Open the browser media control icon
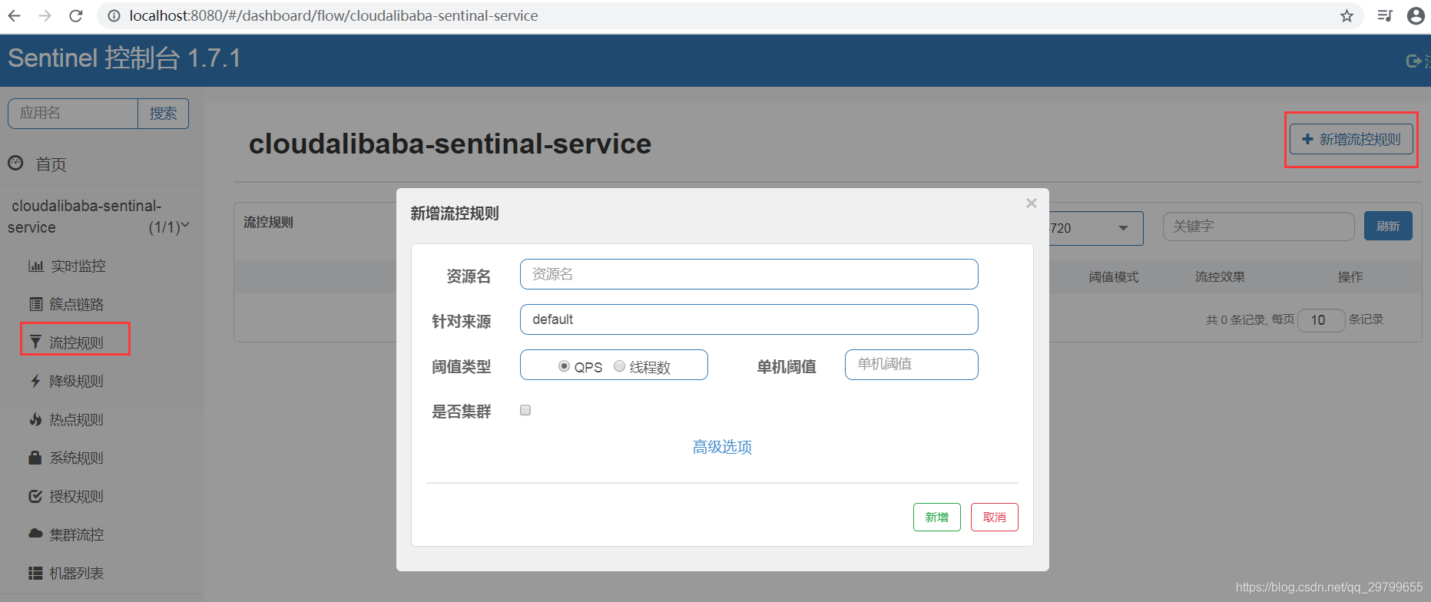The image size is (1431, 602). [1384, 15]
